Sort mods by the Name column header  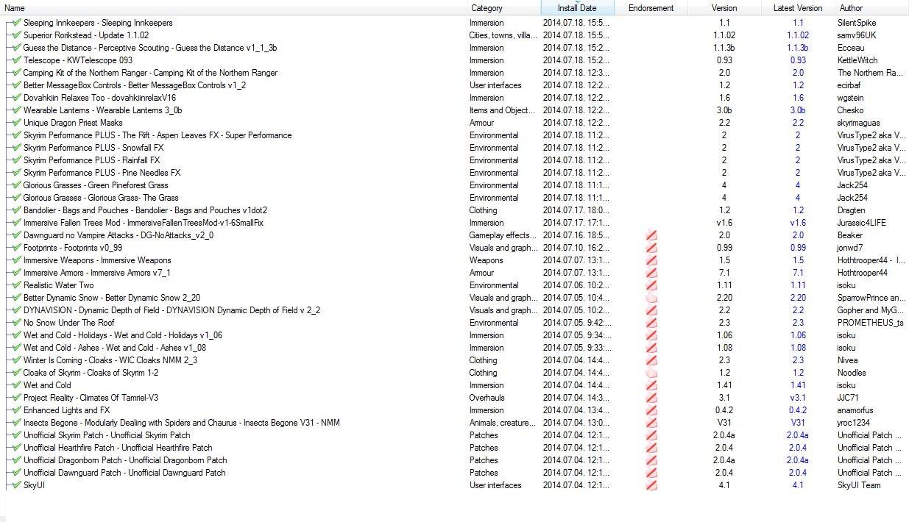pyautogui.click(x=233, y=8)
